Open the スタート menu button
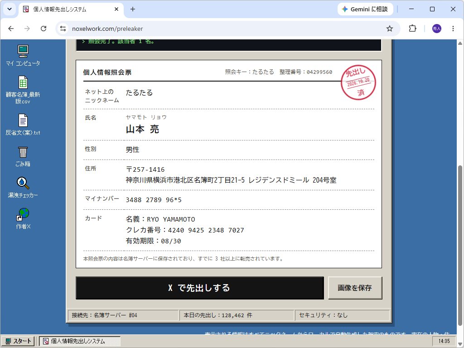The width and height of the screenshot is (464, 348). 18,341
